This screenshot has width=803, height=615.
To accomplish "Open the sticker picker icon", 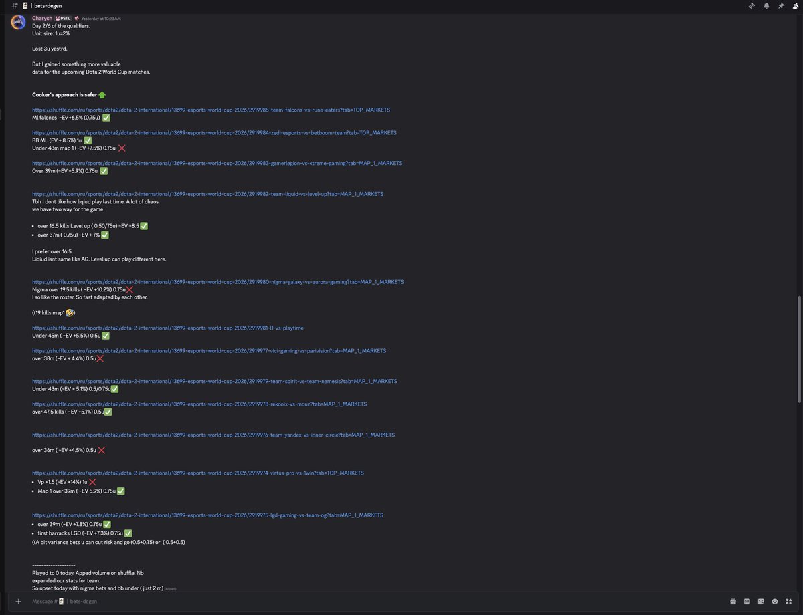I will tap(761, 601).
